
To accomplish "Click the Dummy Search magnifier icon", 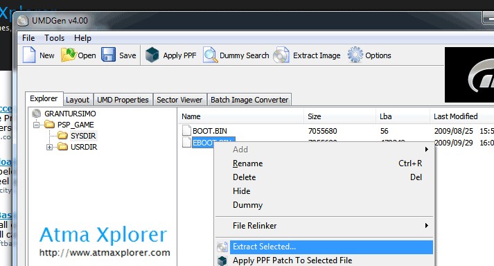I will coord(210,55).
